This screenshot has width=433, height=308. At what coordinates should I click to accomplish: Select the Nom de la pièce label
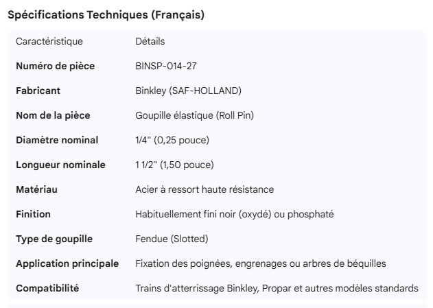click(x=53, y=115)
